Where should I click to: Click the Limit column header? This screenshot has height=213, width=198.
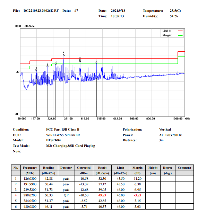click(121, 168)
